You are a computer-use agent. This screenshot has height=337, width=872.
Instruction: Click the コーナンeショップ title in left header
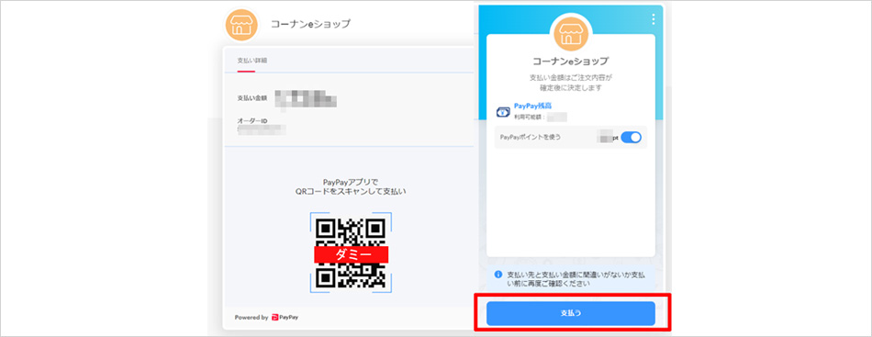(x=310, y=25)
